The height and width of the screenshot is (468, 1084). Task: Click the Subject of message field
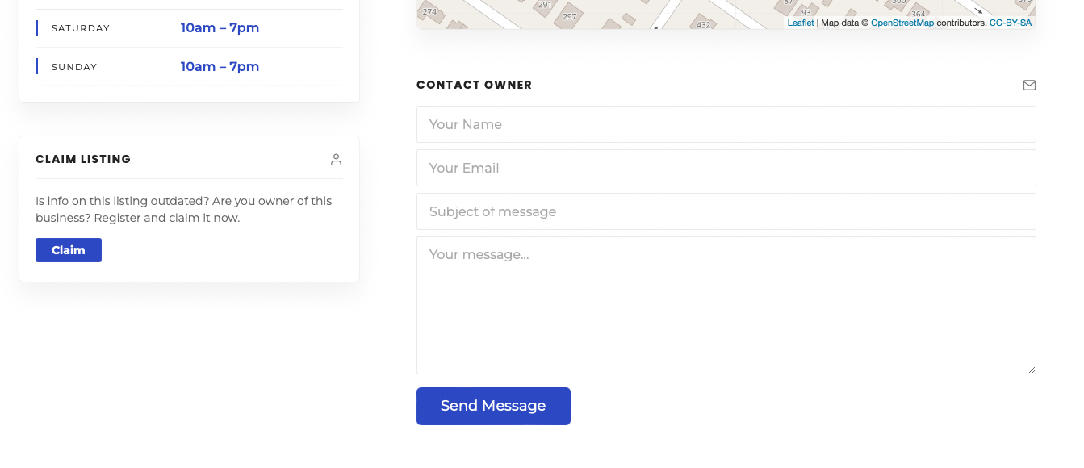click(726, 211)
